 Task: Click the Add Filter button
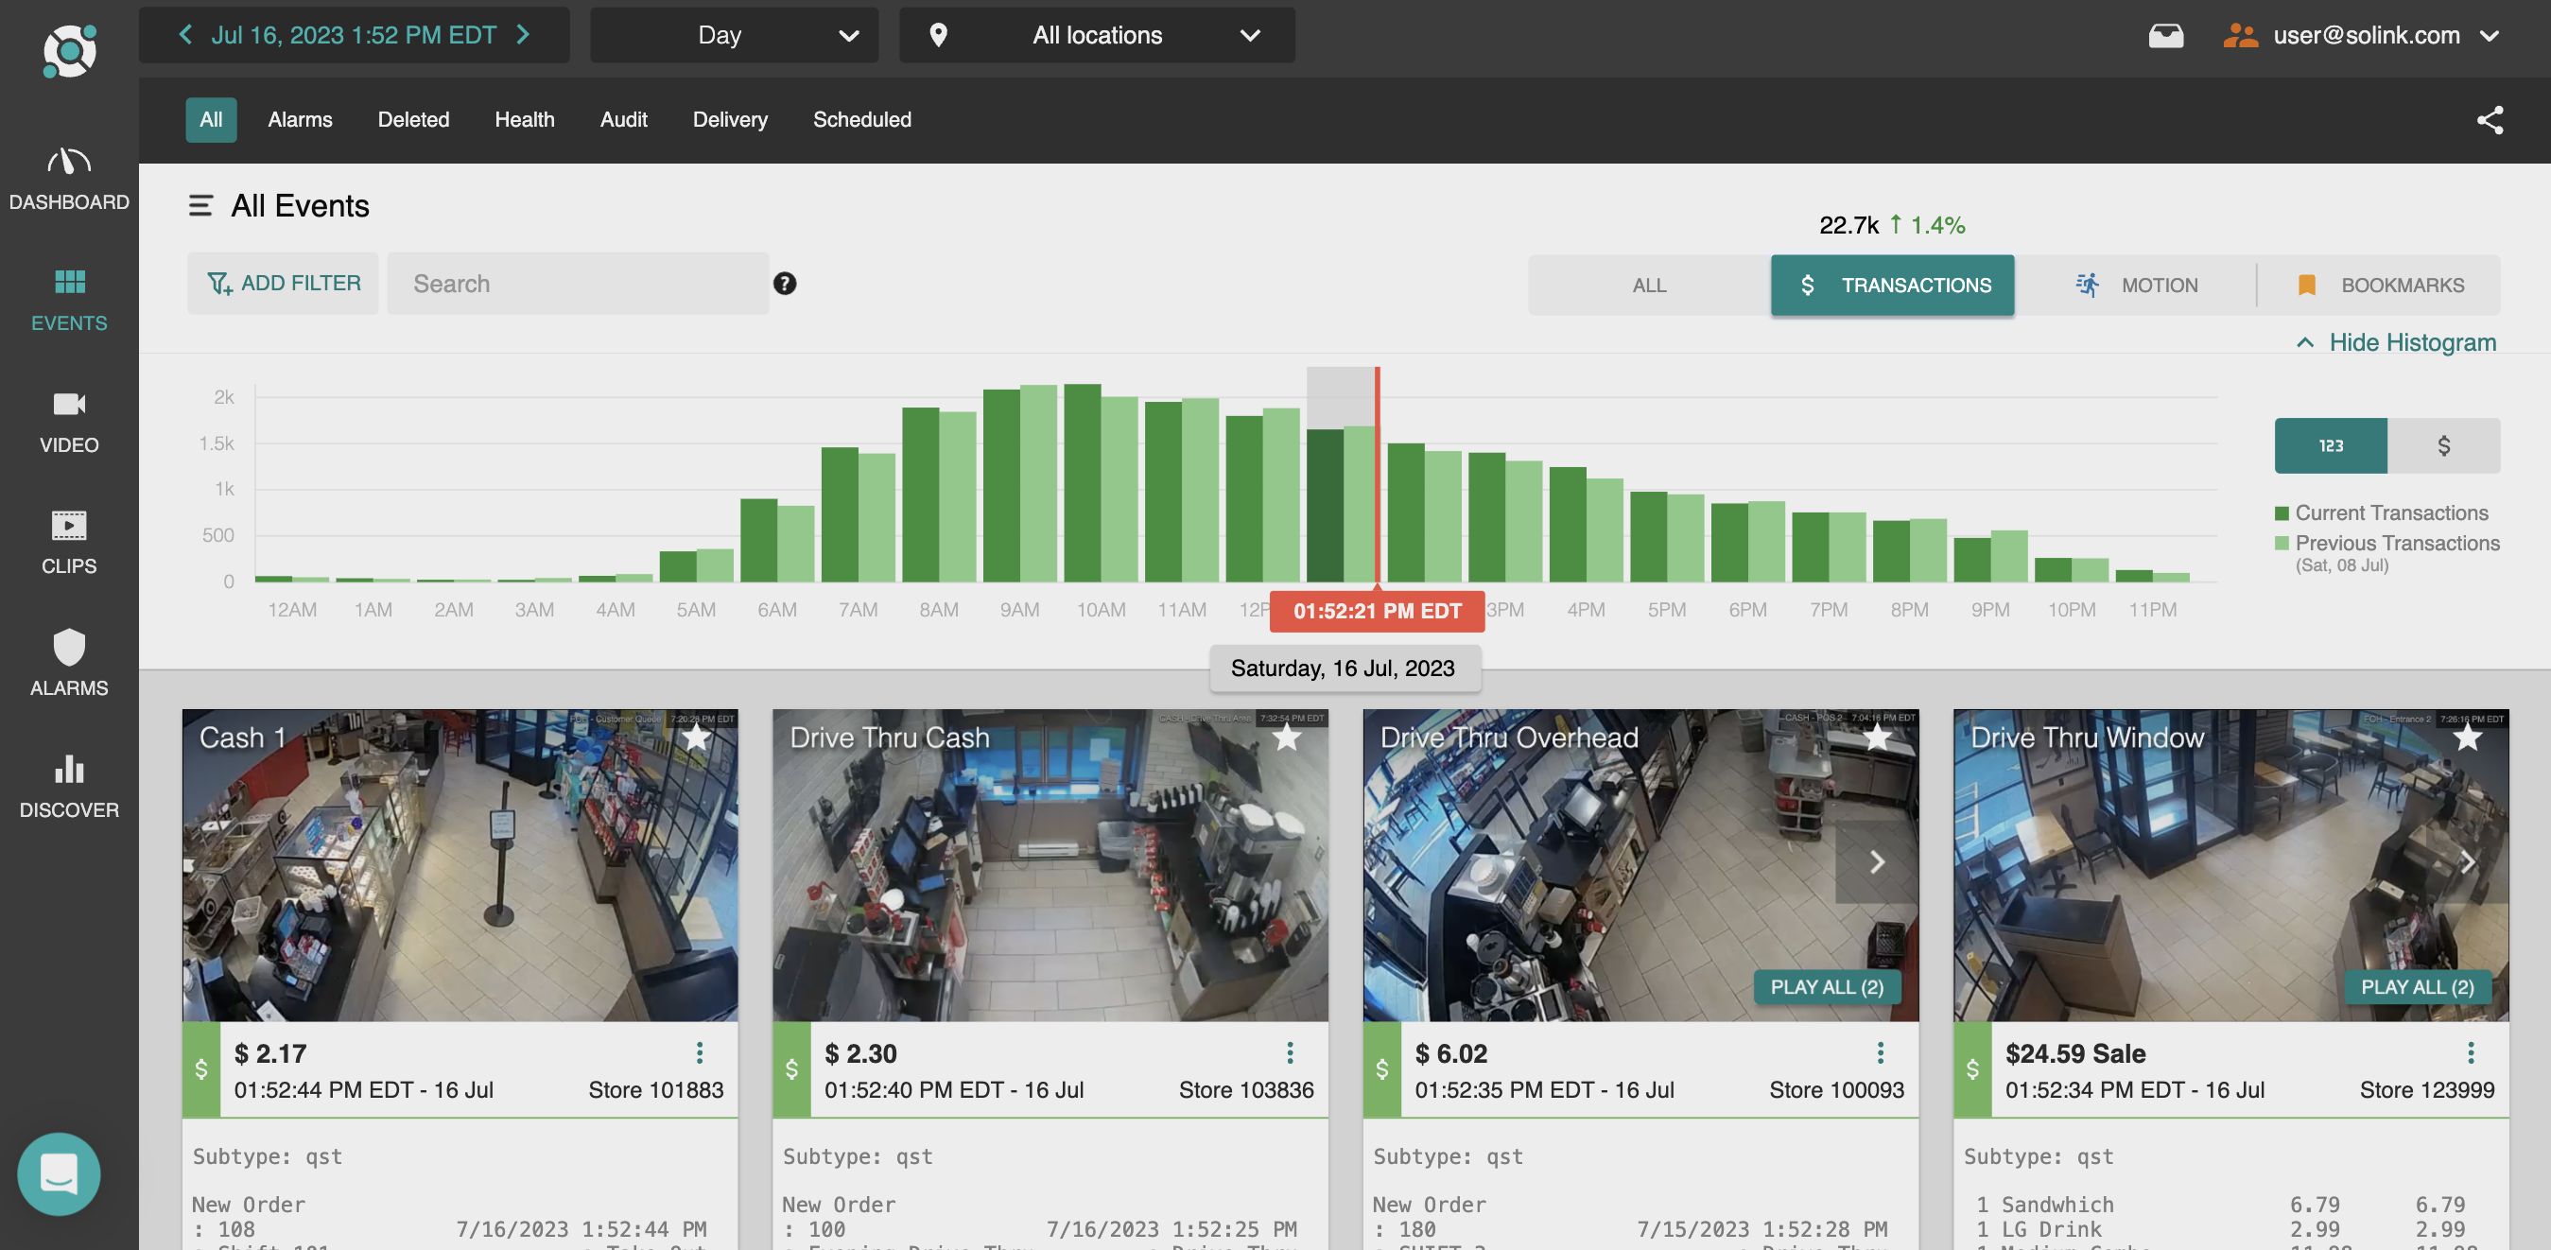pos(282,284)
